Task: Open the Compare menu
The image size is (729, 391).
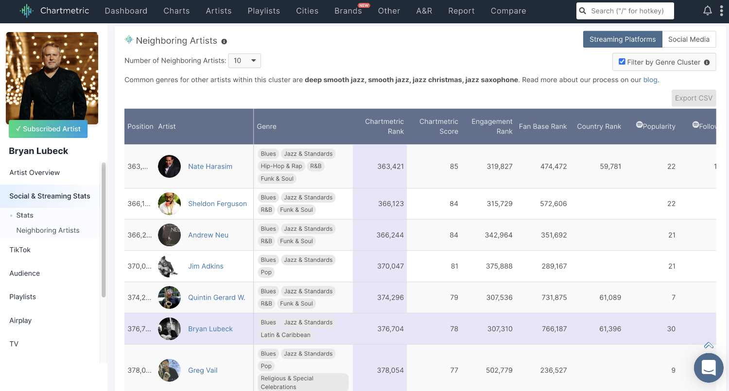Action: coord(508,11)
